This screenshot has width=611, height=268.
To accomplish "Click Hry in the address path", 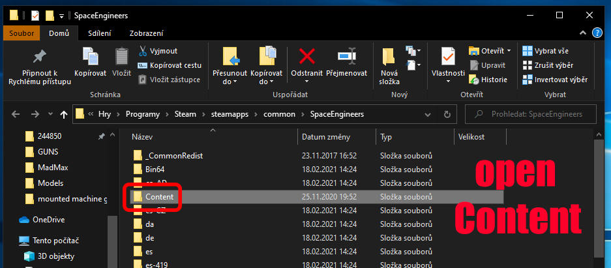I will 104,114.
